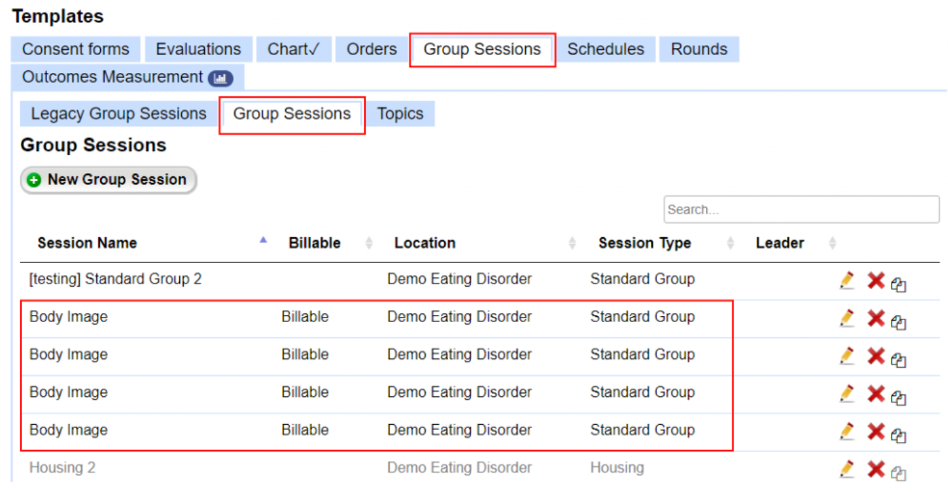
Task: Edit the first Body Image session
Action: click(848, 318)
